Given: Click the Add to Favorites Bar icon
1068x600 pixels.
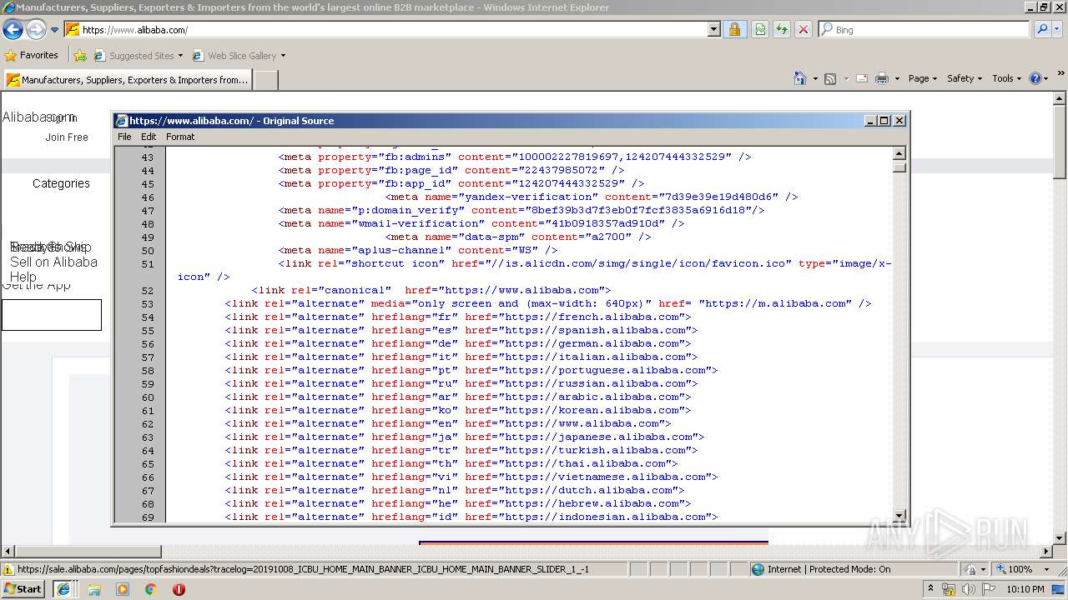Looking at the screenshot, I should click(79, 56).
